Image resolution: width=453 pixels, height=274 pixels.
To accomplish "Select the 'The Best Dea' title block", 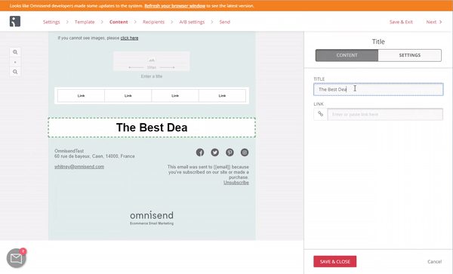I will point(152,128).
